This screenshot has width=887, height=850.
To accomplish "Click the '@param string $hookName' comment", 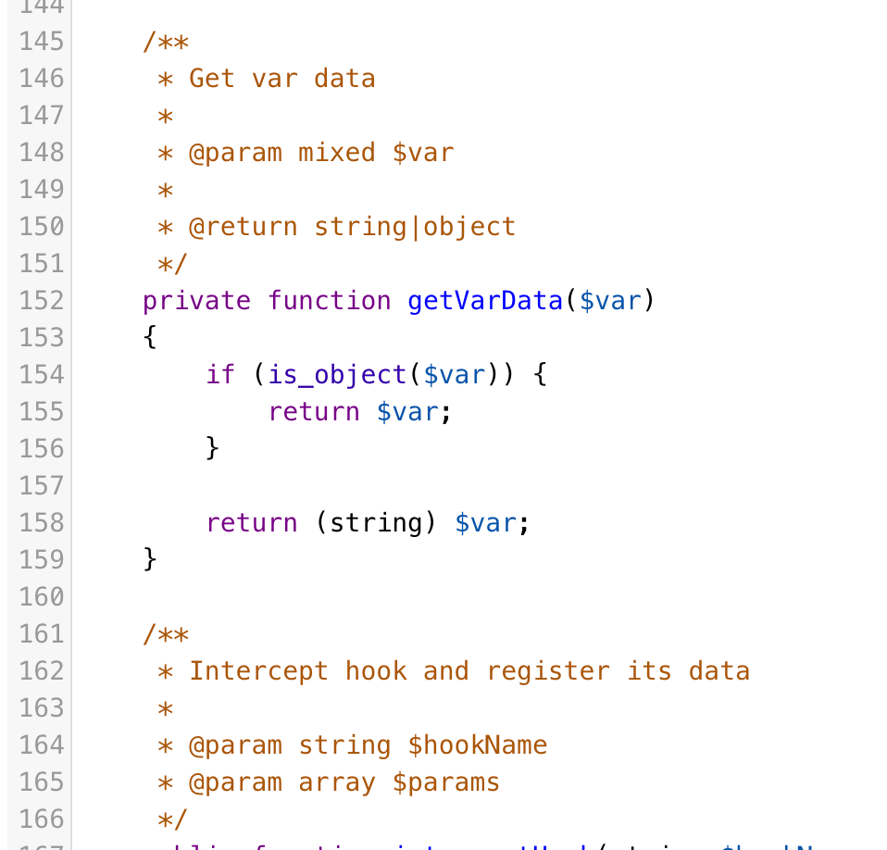I will point(369,745).
